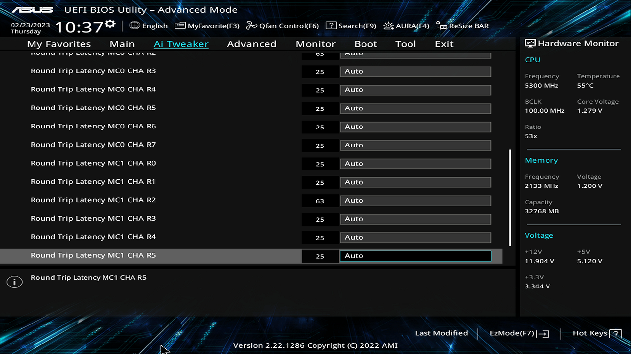This screenshot has width=631, height=354.
Task: Click the Boot menu item
Action: 365,44
